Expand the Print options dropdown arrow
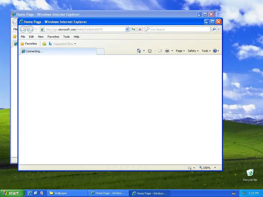This screenshot has height=197, width=263. click(172, 51)
